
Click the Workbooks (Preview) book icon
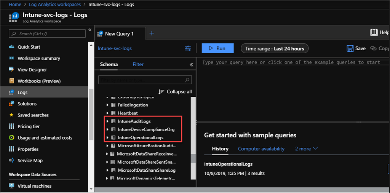point(11,81)
